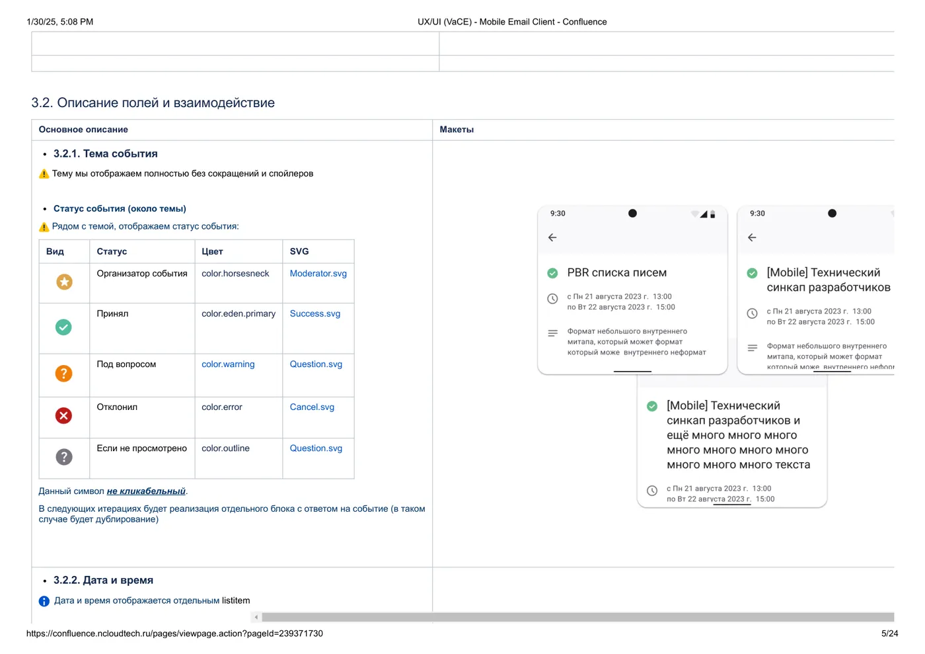Click the blue info icon near 'Дата и время'

pos(44,601)
